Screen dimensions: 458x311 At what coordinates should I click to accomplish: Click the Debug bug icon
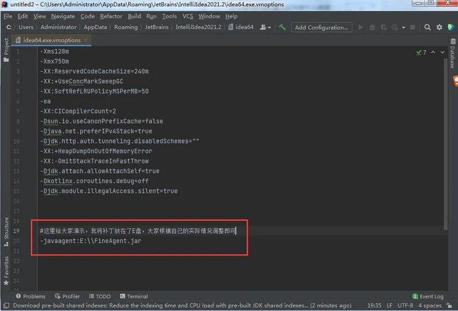(372, 27)
